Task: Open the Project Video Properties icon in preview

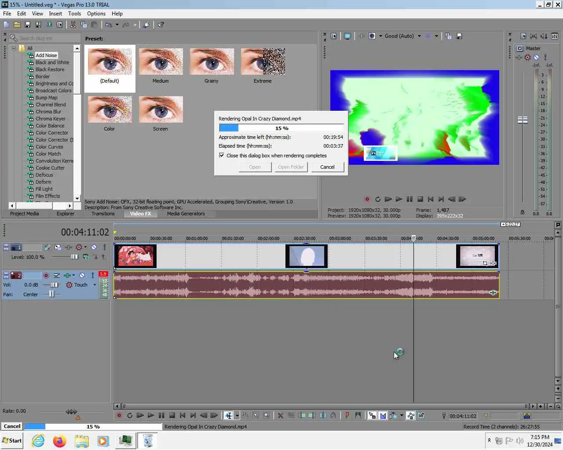Action: click(334, 36)
